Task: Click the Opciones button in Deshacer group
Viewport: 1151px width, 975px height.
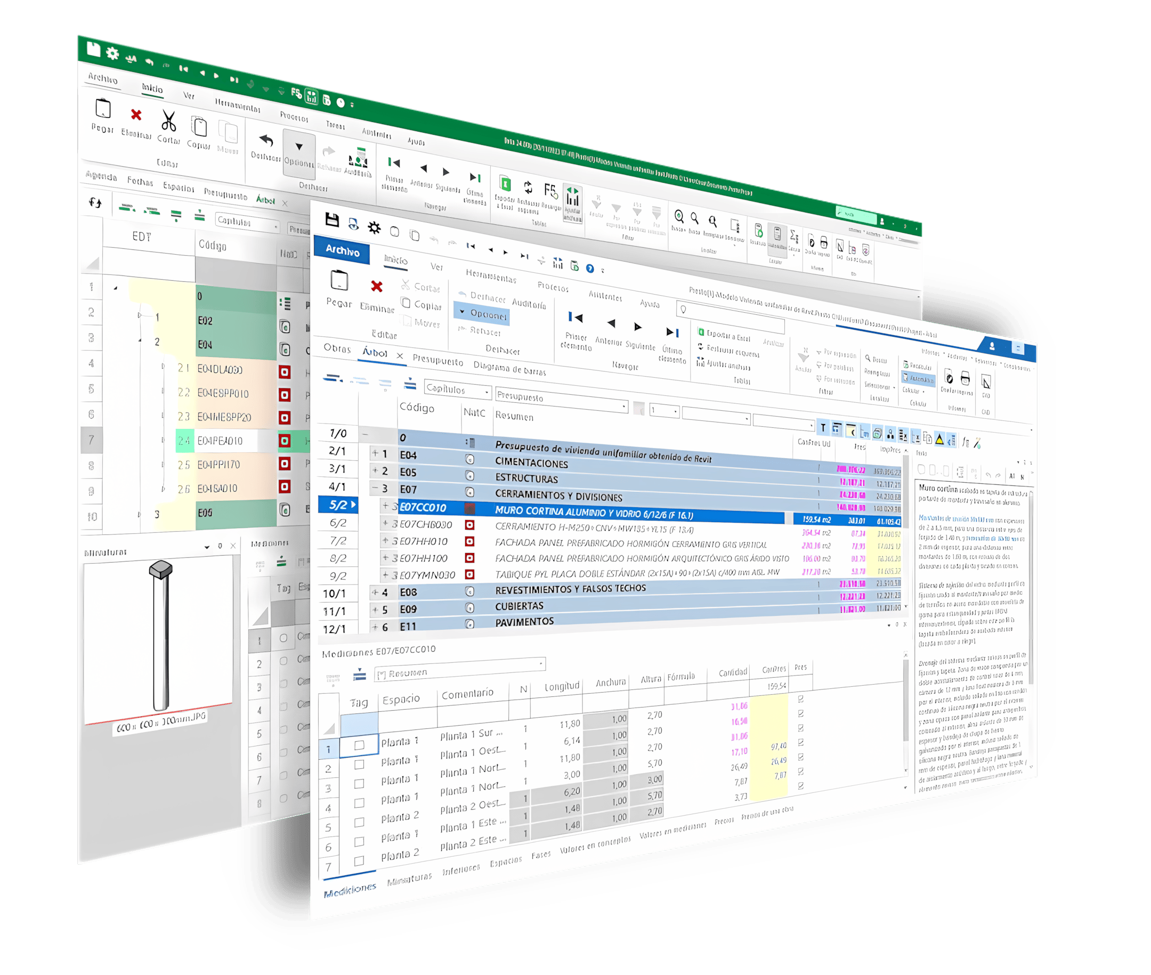Action: 482,313
